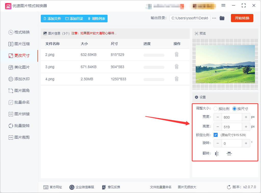The height and width of the screenshot is (193, 261).
Task: Open 添加水印 in the sidebar
Action: tap(19, 79)
